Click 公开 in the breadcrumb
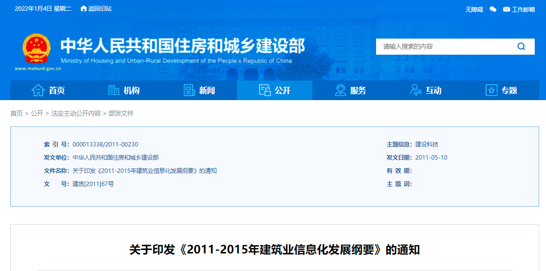 point(37,113)
